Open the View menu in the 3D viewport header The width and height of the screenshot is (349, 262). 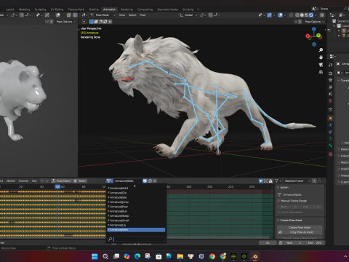pos(122,15)
